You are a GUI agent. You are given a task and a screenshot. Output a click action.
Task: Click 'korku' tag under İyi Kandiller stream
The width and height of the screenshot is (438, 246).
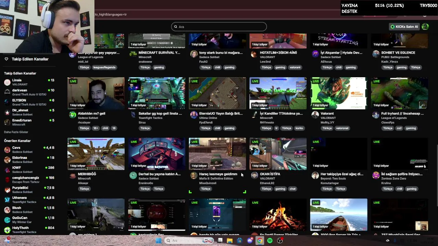tap(299, 128)
